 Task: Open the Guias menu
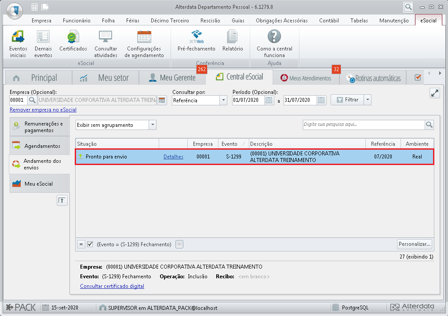click(x=238, y=21)
